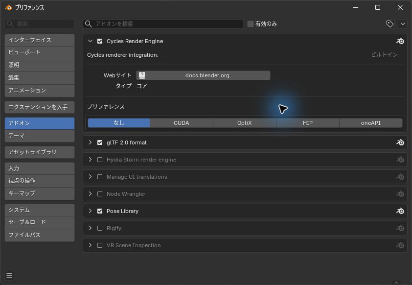
Task: Enable the VR Scene Inspection add-on
Action: [x=100, y=245]
